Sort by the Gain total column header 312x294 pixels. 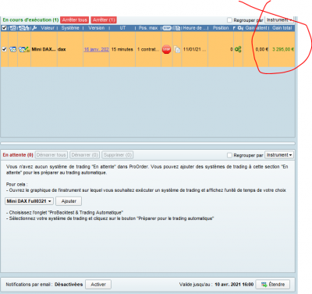point(282,28)
